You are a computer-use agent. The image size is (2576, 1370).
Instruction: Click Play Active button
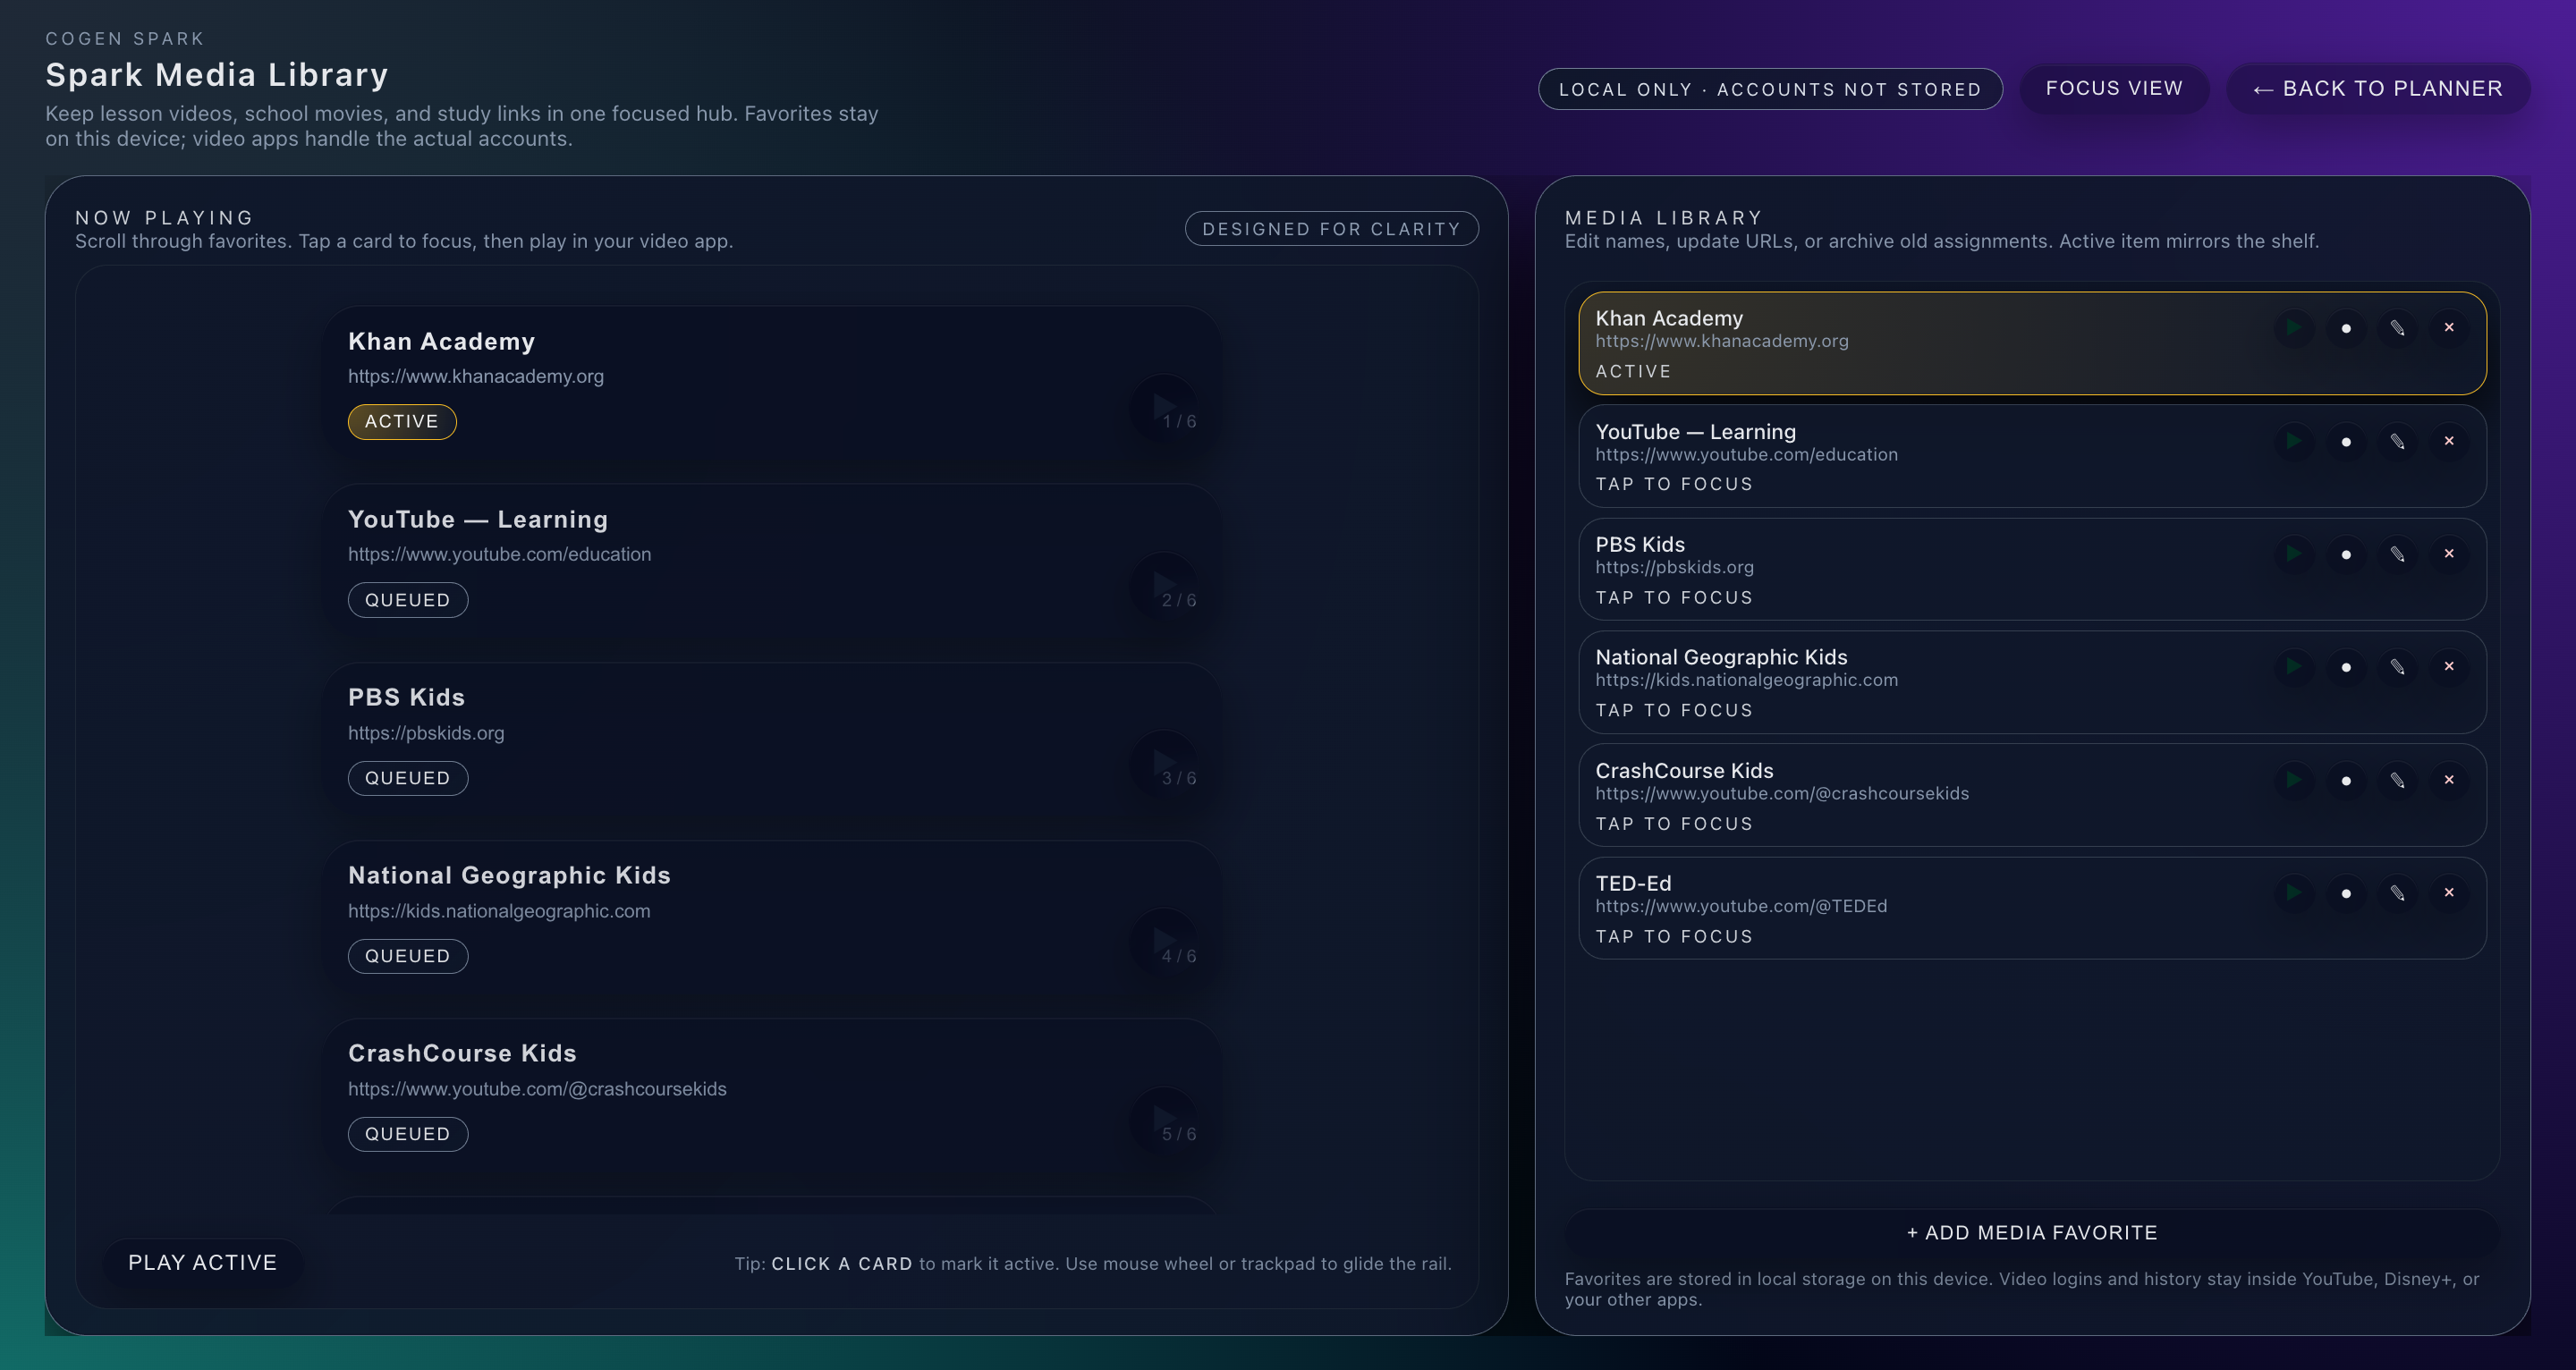tap(202, 1262)
